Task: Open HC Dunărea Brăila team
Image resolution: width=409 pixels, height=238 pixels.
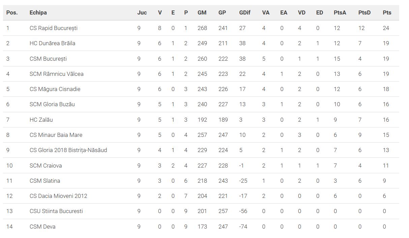Action: pyautogui.click(x=52, y=43)
